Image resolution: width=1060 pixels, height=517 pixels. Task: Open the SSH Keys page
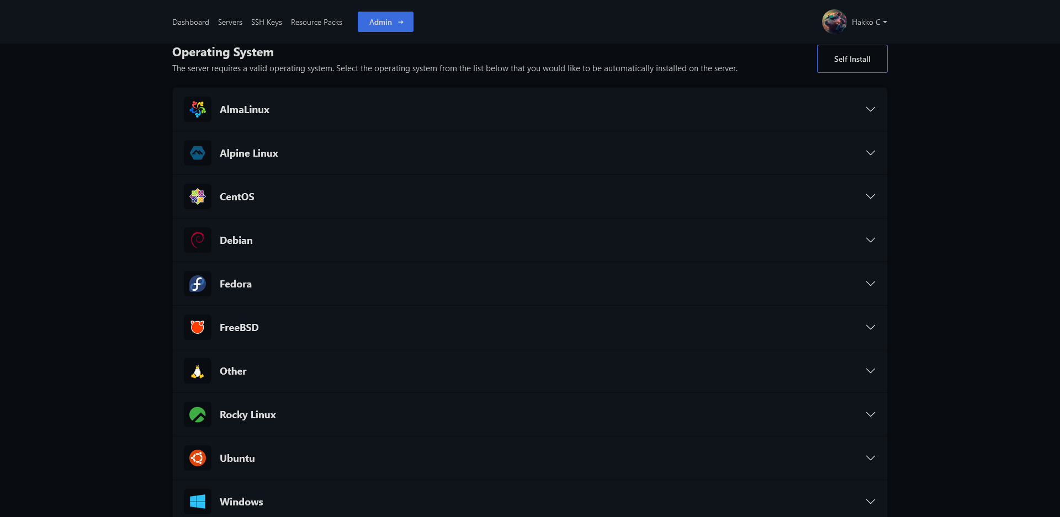coord(266,22)
